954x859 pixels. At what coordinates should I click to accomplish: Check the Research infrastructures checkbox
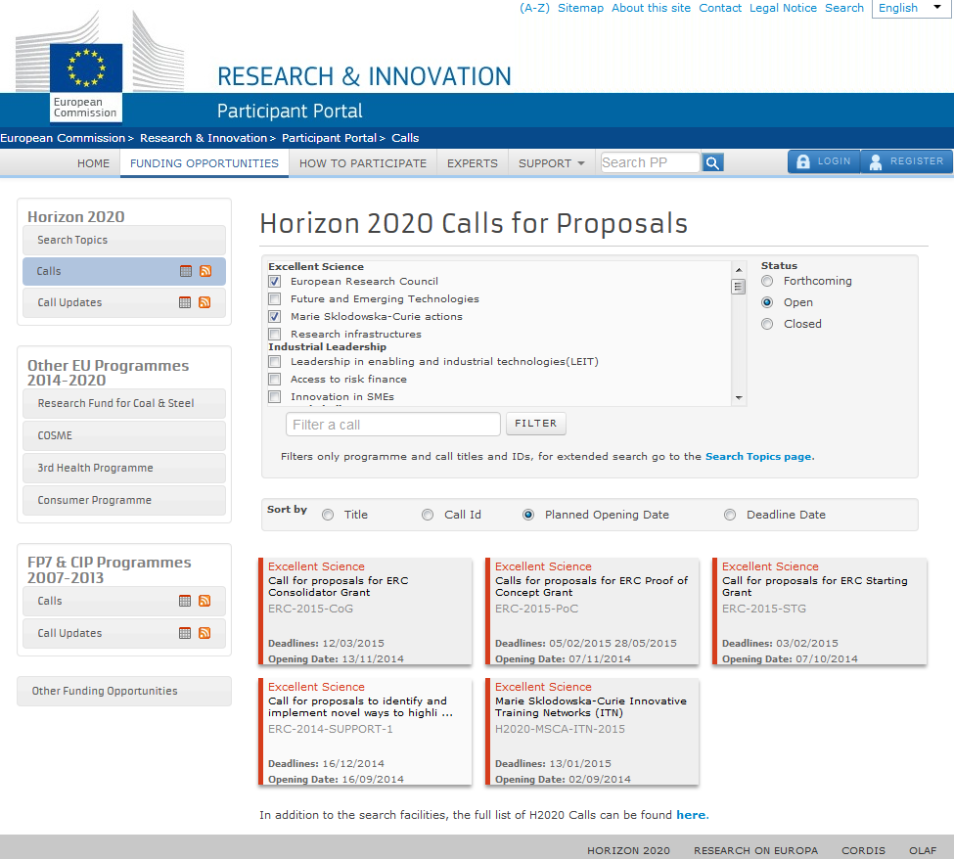point(275,335)
